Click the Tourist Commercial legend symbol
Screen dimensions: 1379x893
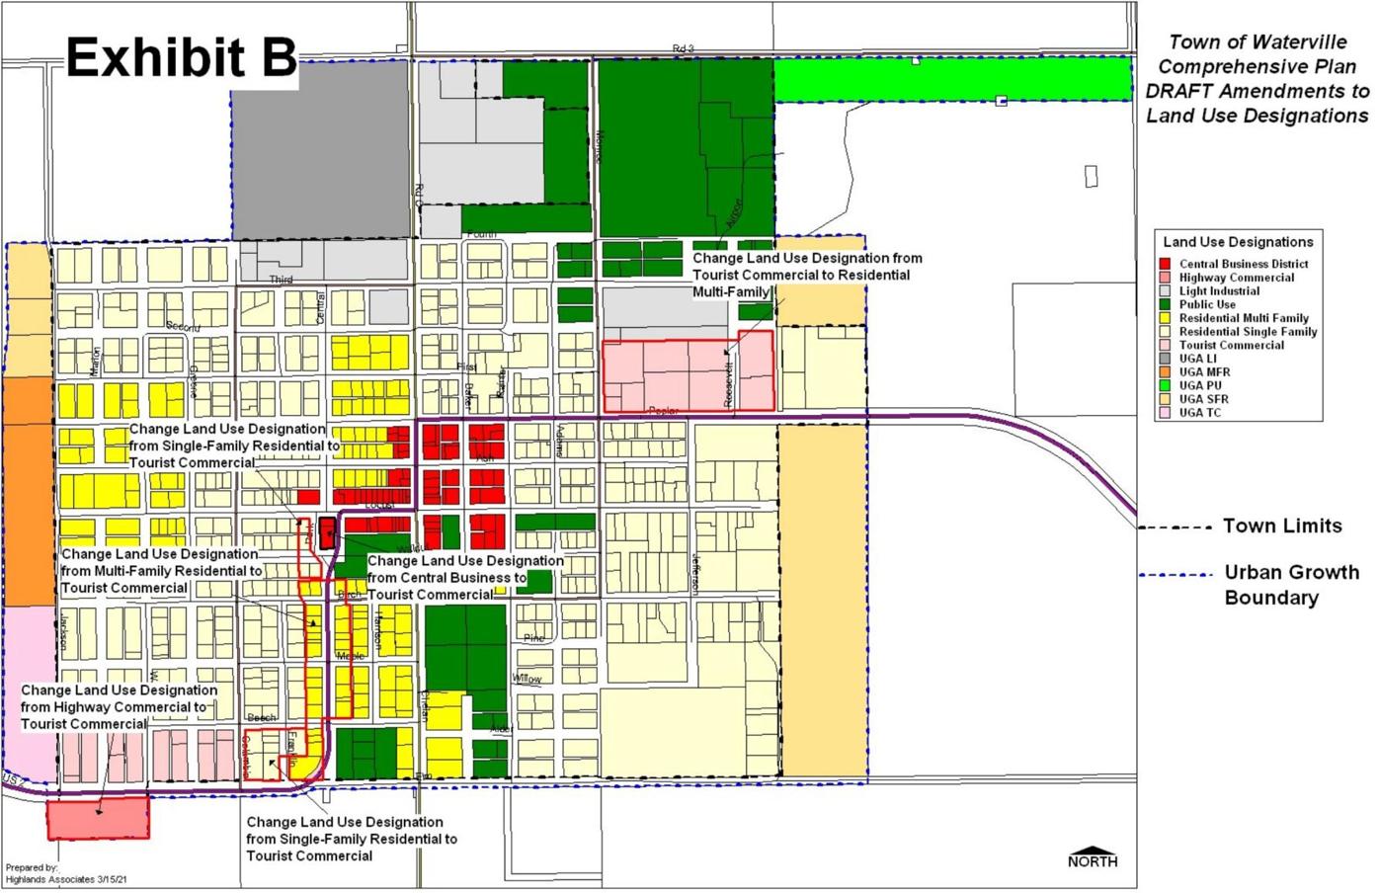(1164, 345)
